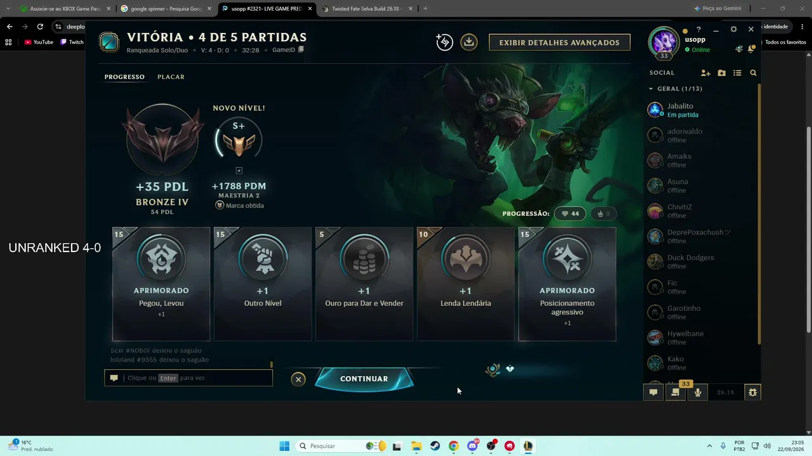Open client settings gear icon
Viewport: 812px width, 456px height.
tap(733, 30)
